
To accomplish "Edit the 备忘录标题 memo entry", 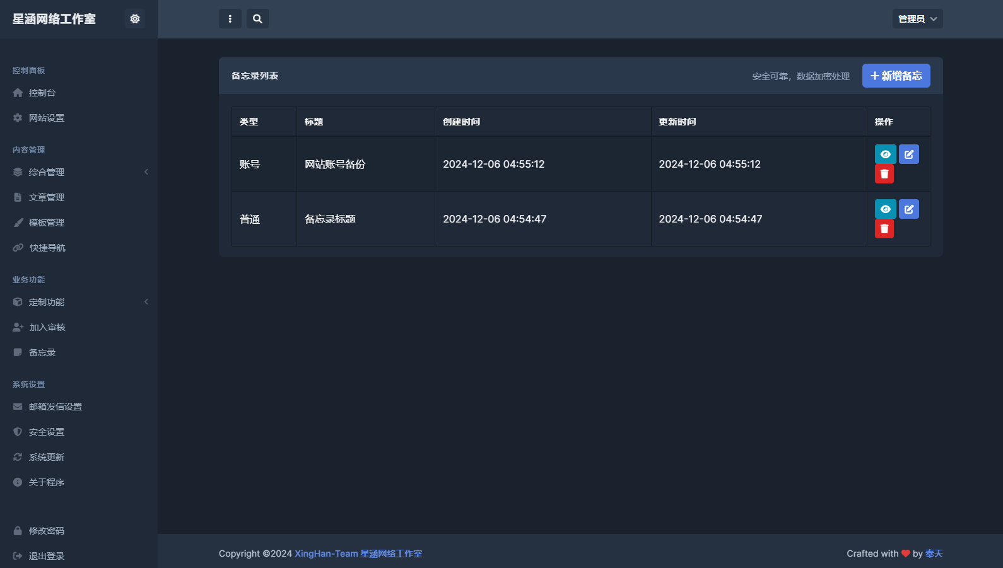I will [908, 209].
